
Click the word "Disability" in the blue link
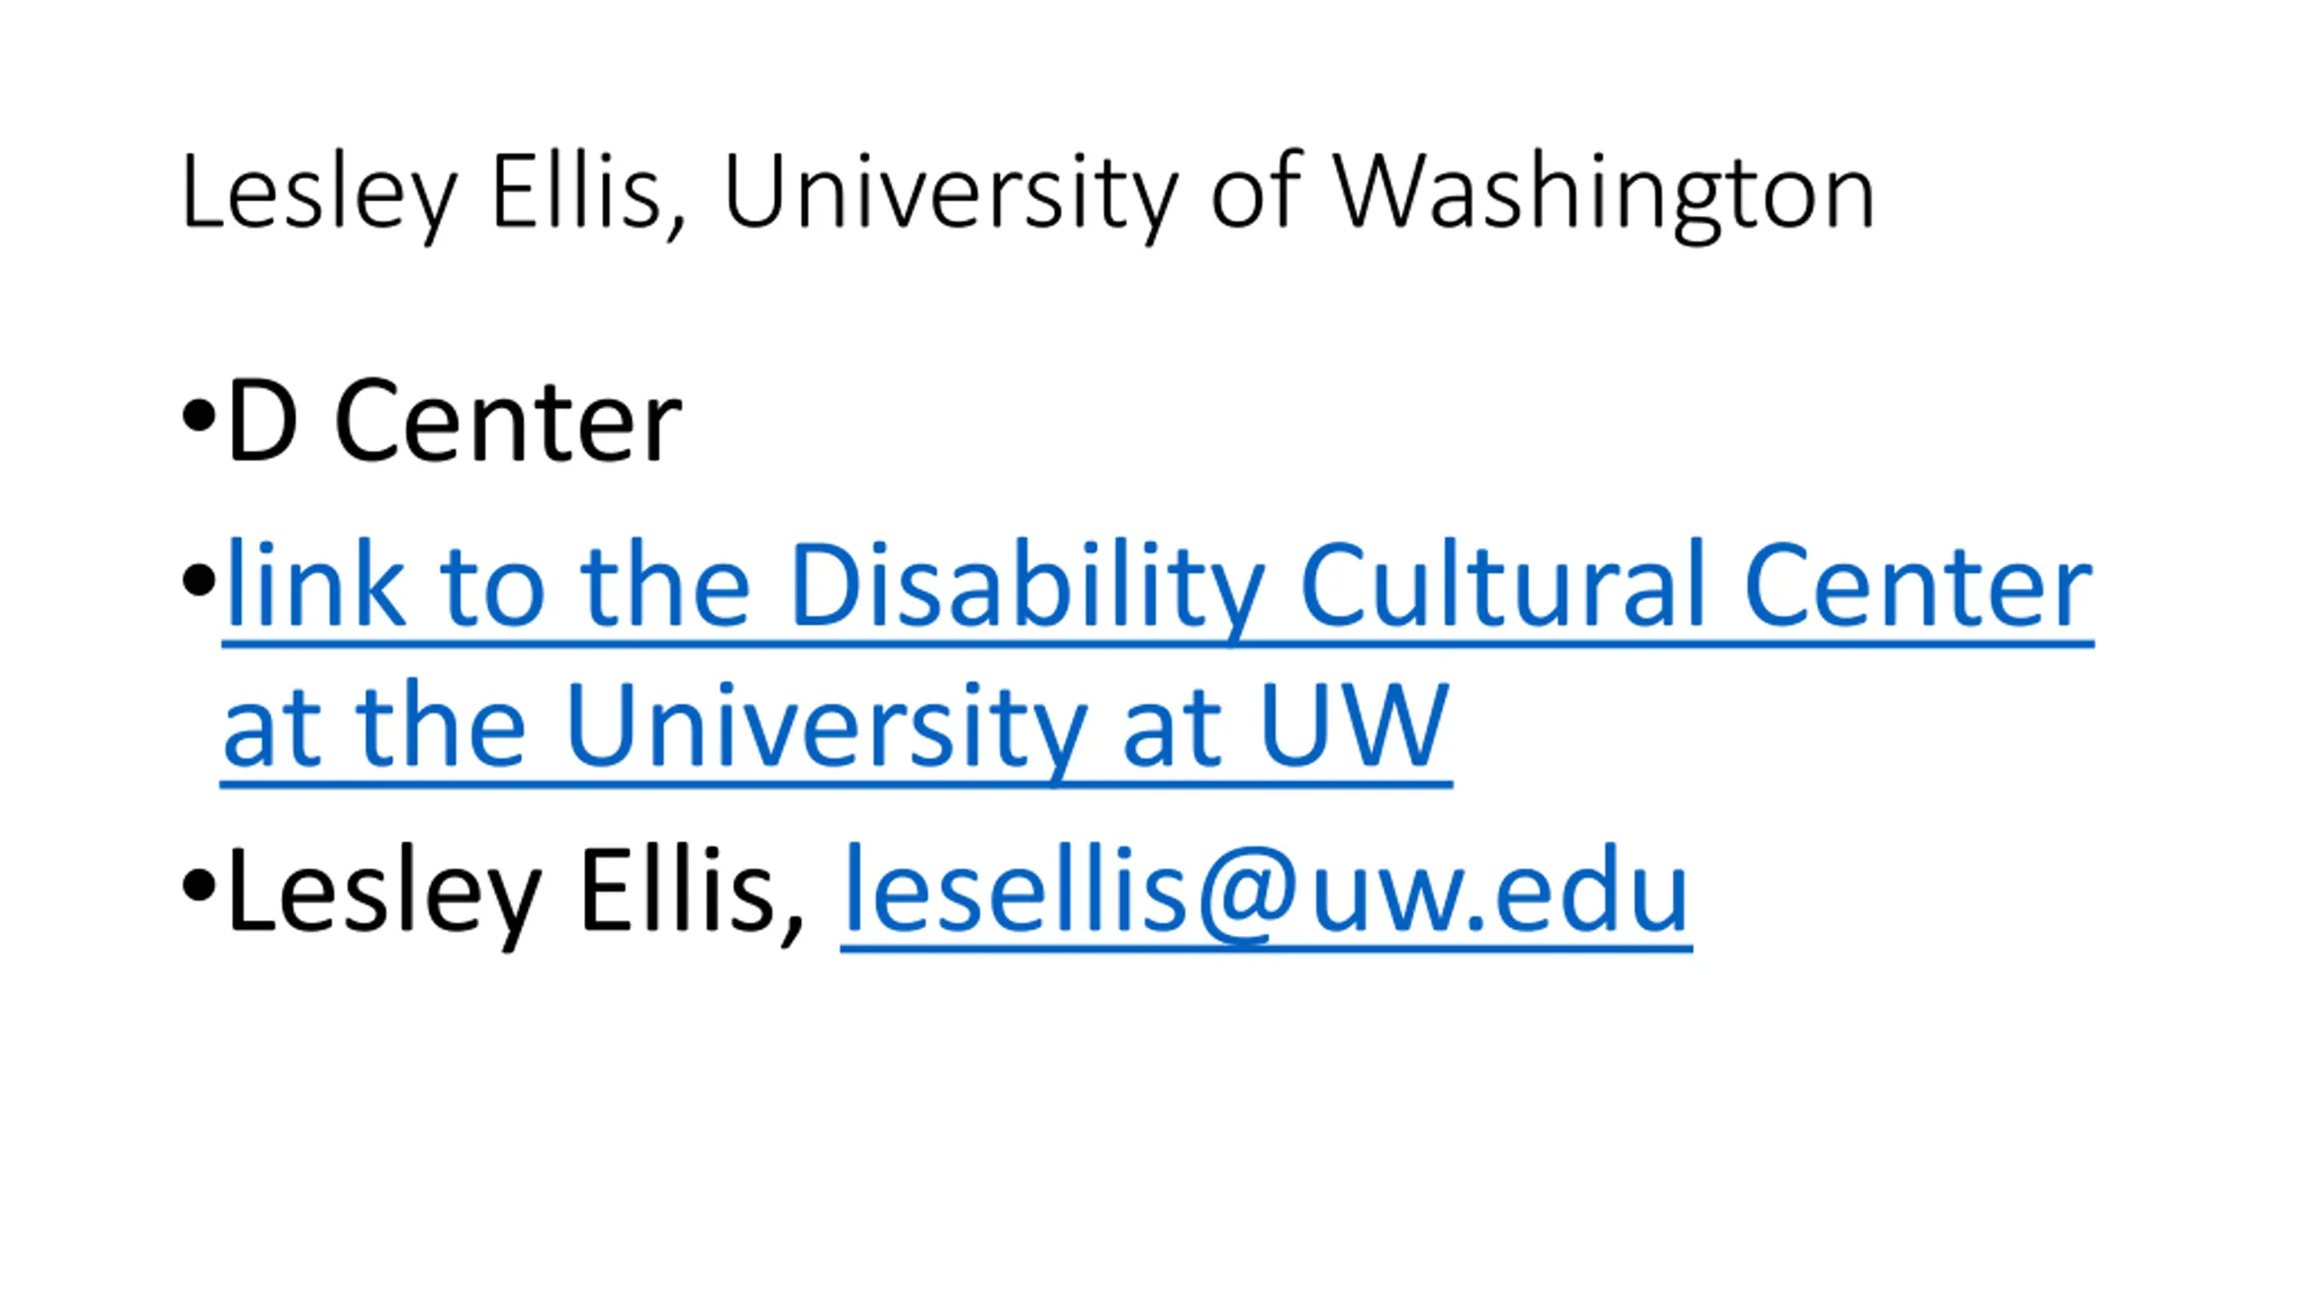[1027, 587]
